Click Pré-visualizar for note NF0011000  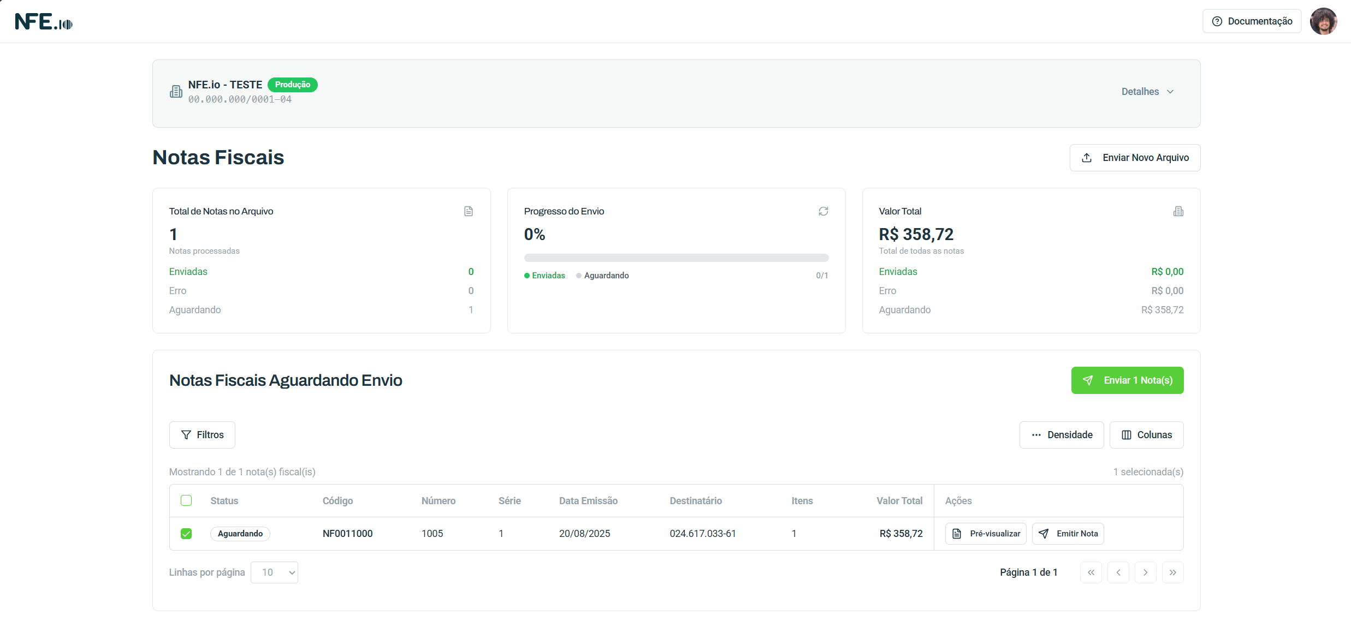pyautogui.click(x=986, y=534)
